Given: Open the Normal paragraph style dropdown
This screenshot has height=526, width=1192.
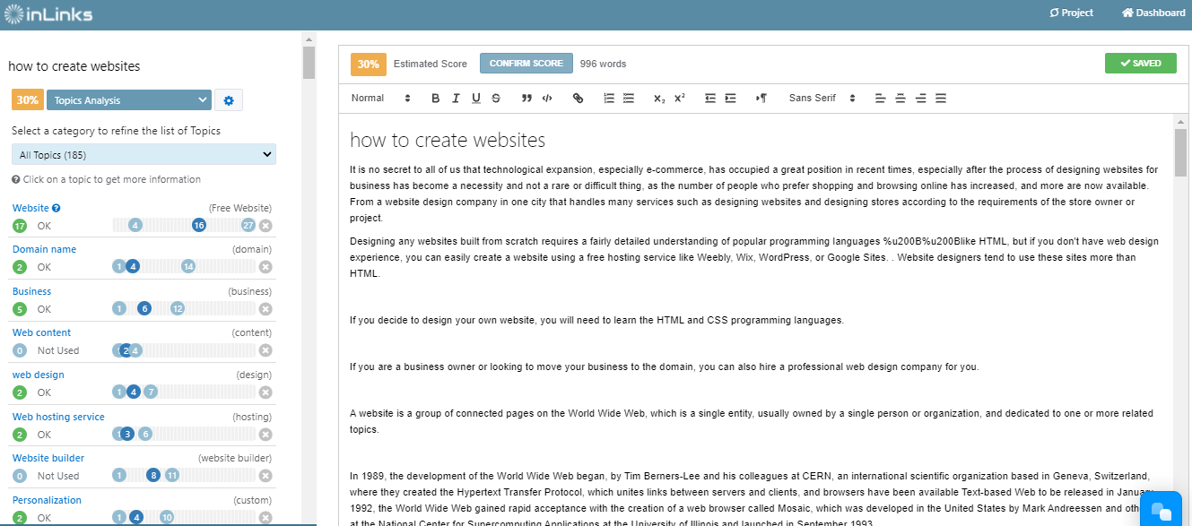Looking at the screenshot, I should 381,99.
